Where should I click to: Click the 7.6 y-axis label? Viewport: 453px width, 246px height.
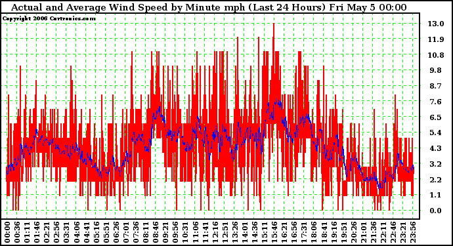pos(436,102)
